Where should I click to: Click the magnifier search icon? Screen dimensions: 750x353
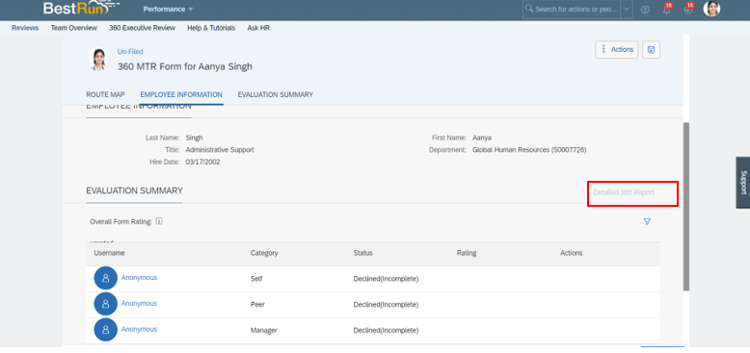[x=529, y=9]
